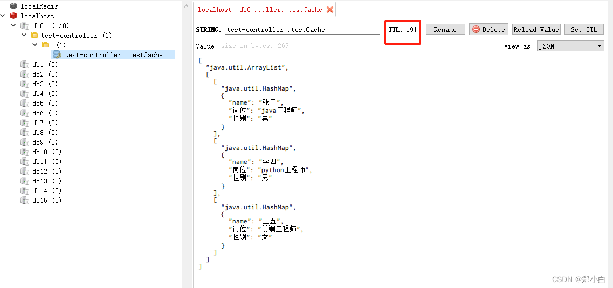Click the Set TTL button

tap(584, 30)
